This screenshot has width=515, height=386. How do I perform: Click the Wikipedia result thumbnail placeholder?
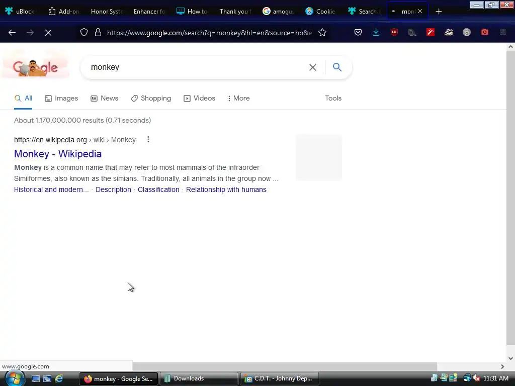click(318, 157)
